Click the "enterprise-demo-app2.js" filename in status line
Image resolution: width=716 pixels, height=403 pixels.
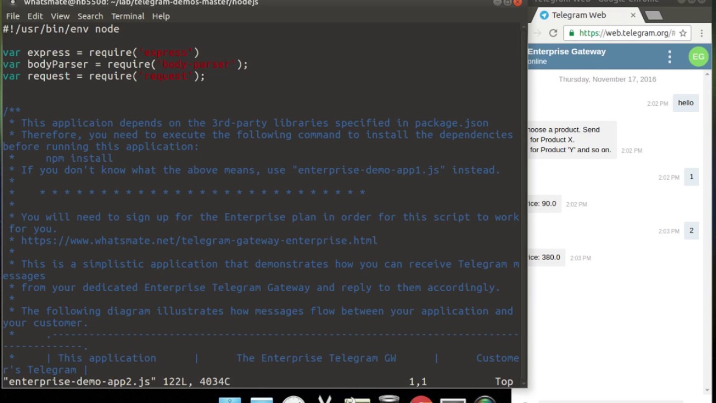79,382
